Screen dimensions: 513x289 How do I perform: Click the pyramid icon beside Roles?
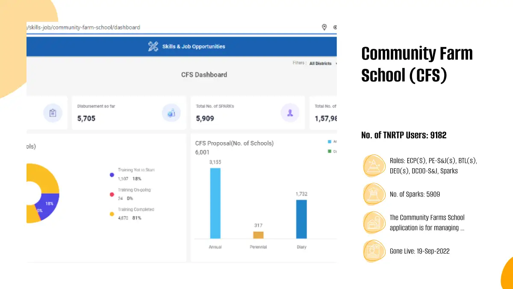374,166
